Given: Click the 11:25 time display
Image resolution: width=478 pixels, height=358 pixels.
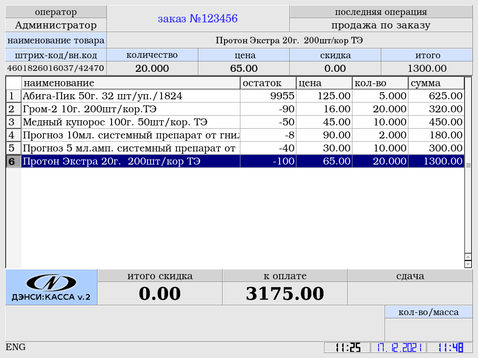Looking at the screenshot, I should tap(347, 347).
